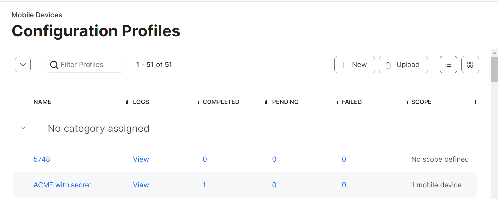Switch to grid view layout icon
The width and height of the screenshot is (498, 199).
(470, 65)
